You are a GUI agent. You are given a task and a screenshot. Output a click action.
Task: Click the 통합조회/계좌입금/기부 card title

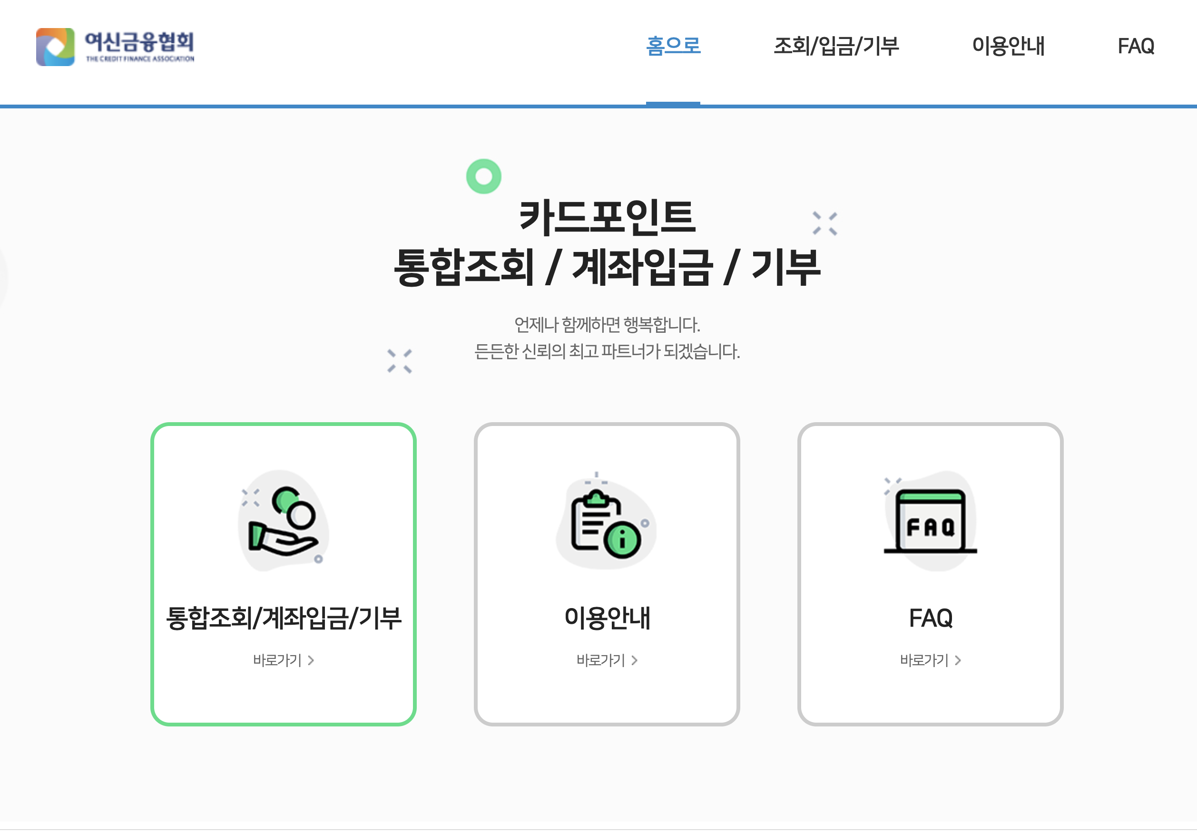283,618
